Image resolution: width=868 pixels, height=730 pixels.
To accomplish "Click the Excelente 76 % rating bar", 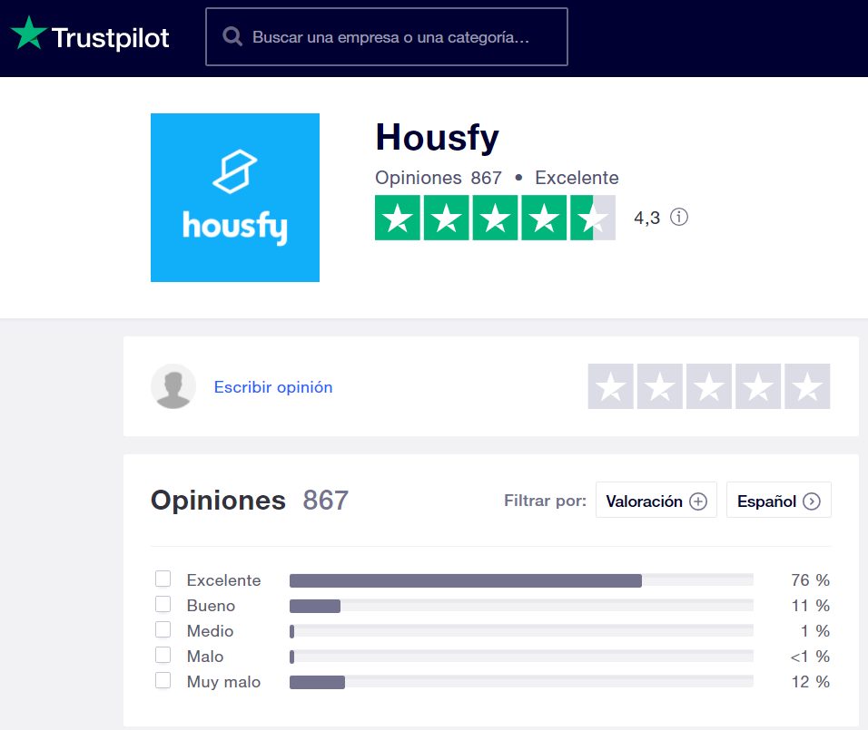I will click(521, 580).
